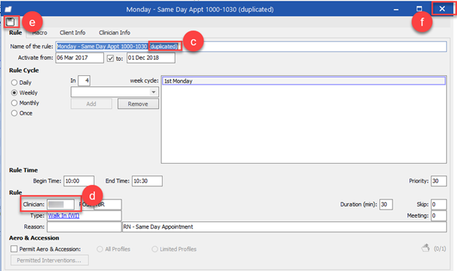Image resolution: width=457 pixels, height=271 pixels.
Task: Save the rule with the floppy disk icon
Action: [11, 22]
